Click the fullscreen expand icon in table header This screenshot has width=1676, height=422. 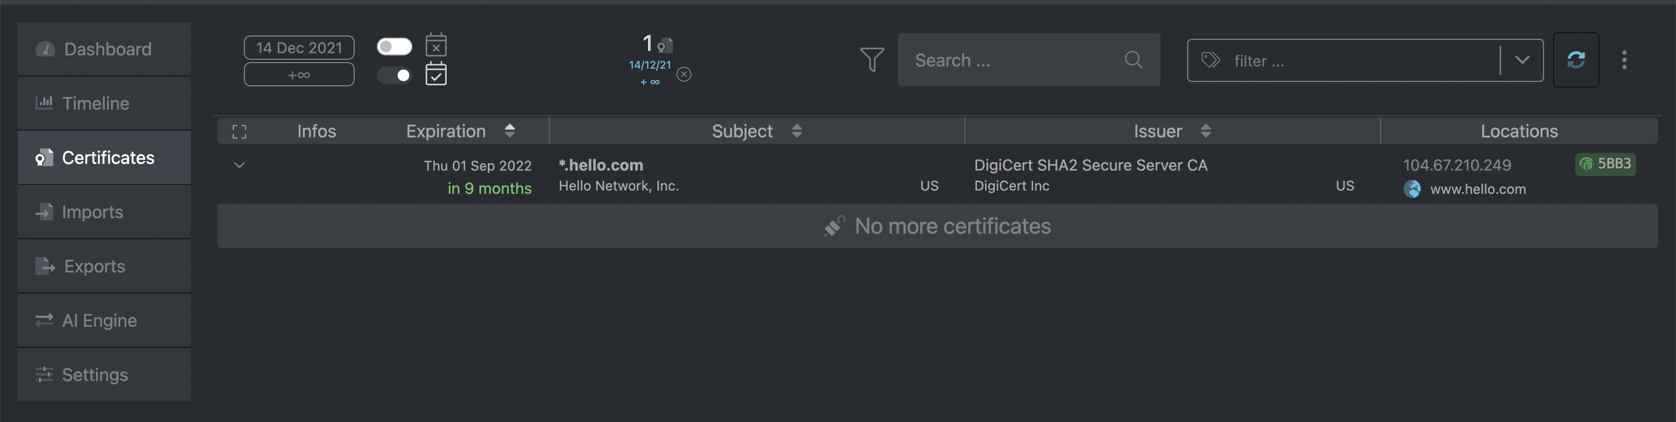click(239, 132)
